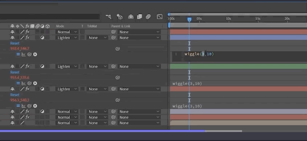This screenshot has width=307, height=141.
Task: Open expression language menu below 956.3,540.3
Action: 35,106
